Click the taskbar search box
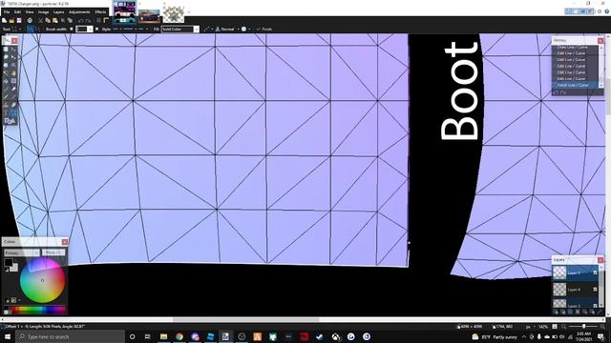This screenshot has height=343, width=611. pos(70,336)
